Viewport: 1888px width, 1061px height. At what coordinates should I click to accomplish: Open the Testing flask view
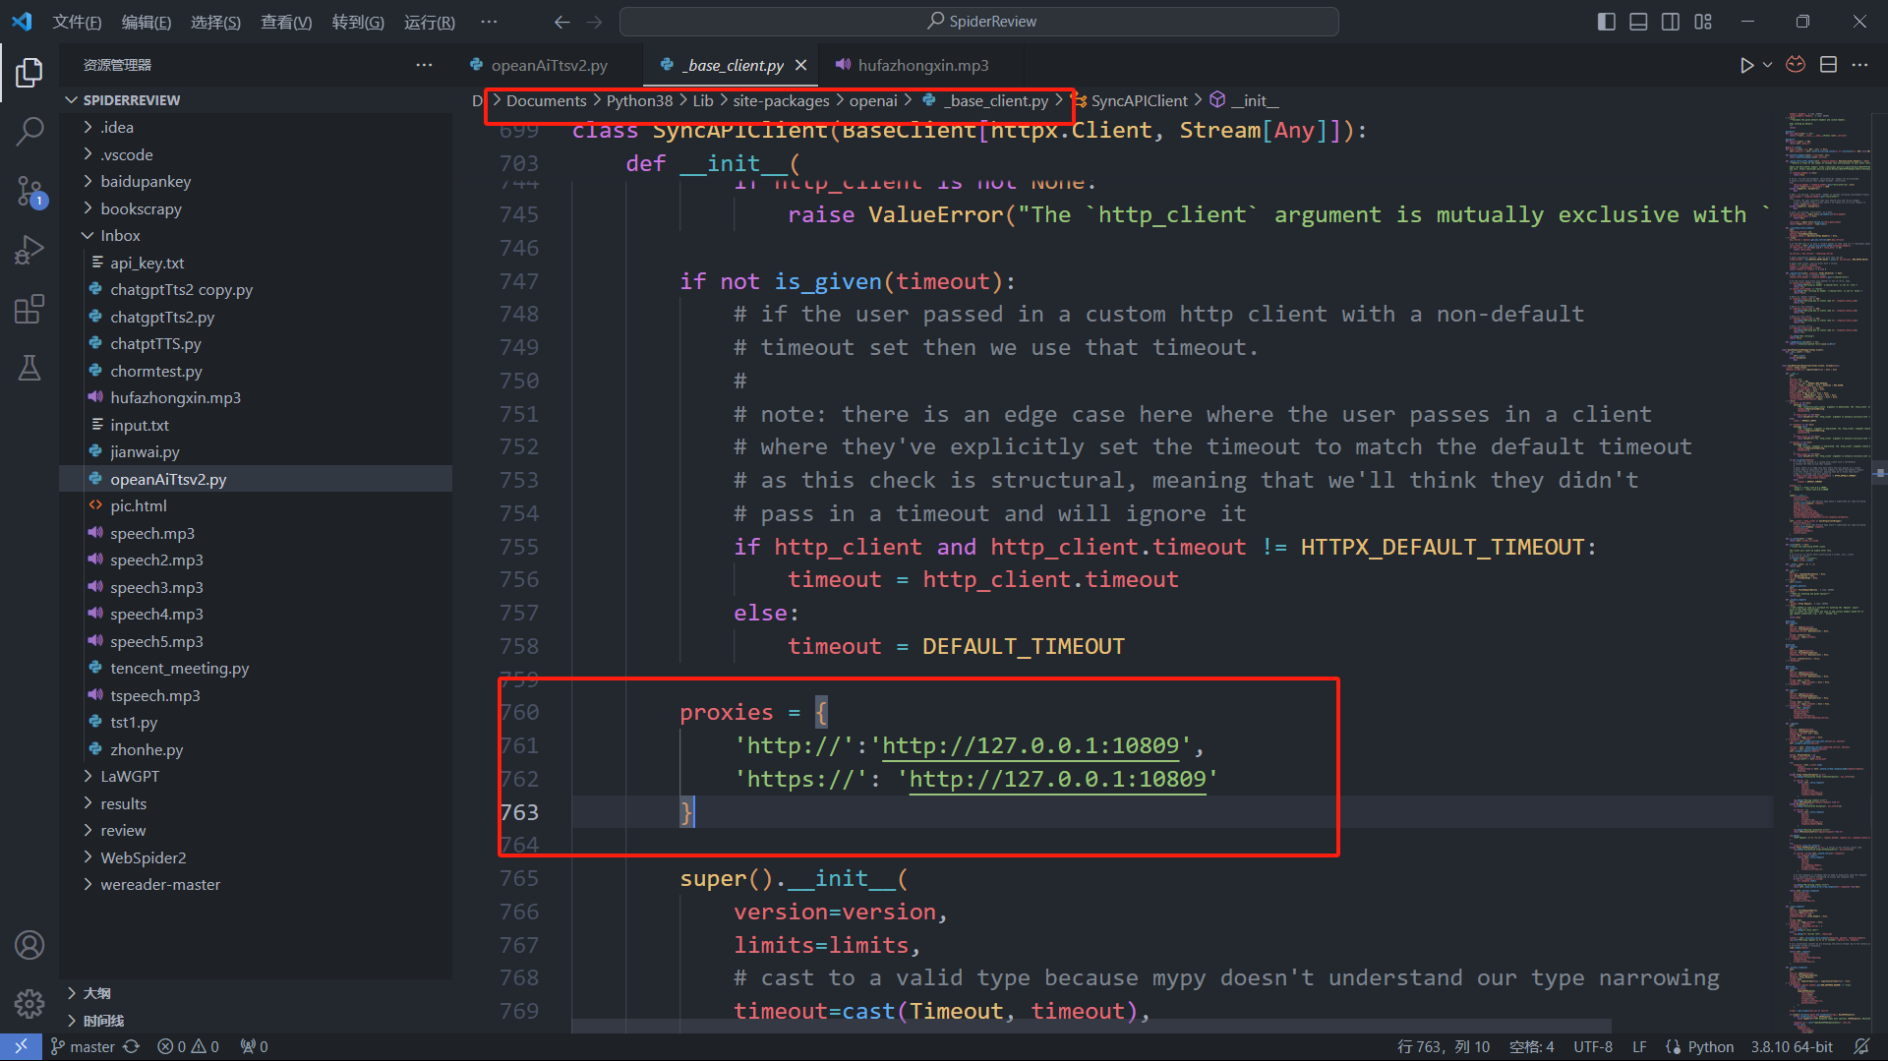[x=29, y=368]
